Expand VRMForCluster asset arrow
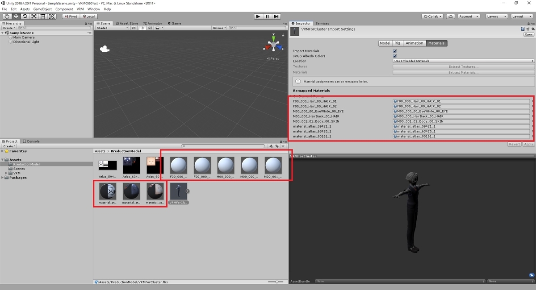Screen dimensions: 536x290 [x=188, y=191]
